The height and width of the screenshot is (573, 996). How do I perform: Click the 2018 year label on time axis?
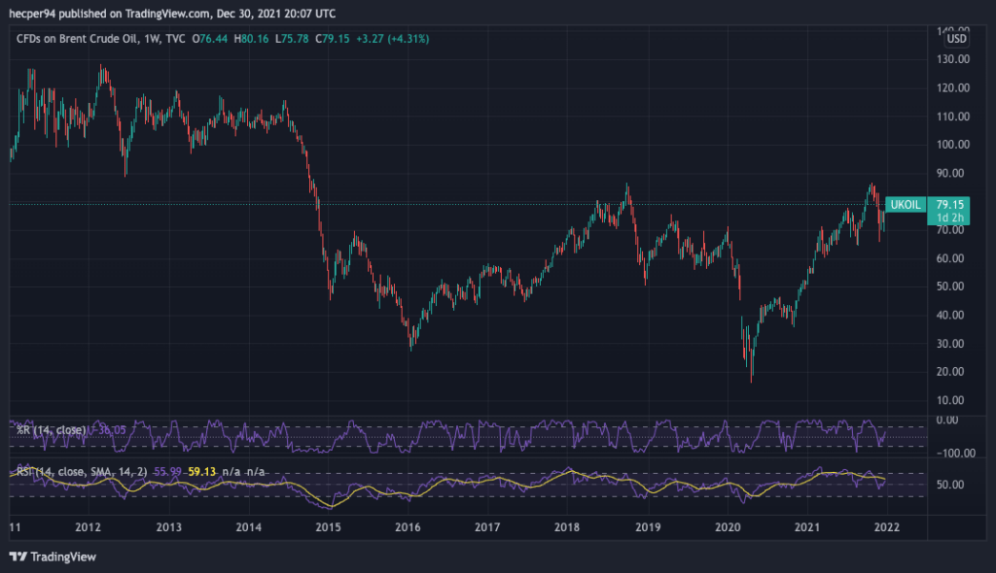coord(567,527)
